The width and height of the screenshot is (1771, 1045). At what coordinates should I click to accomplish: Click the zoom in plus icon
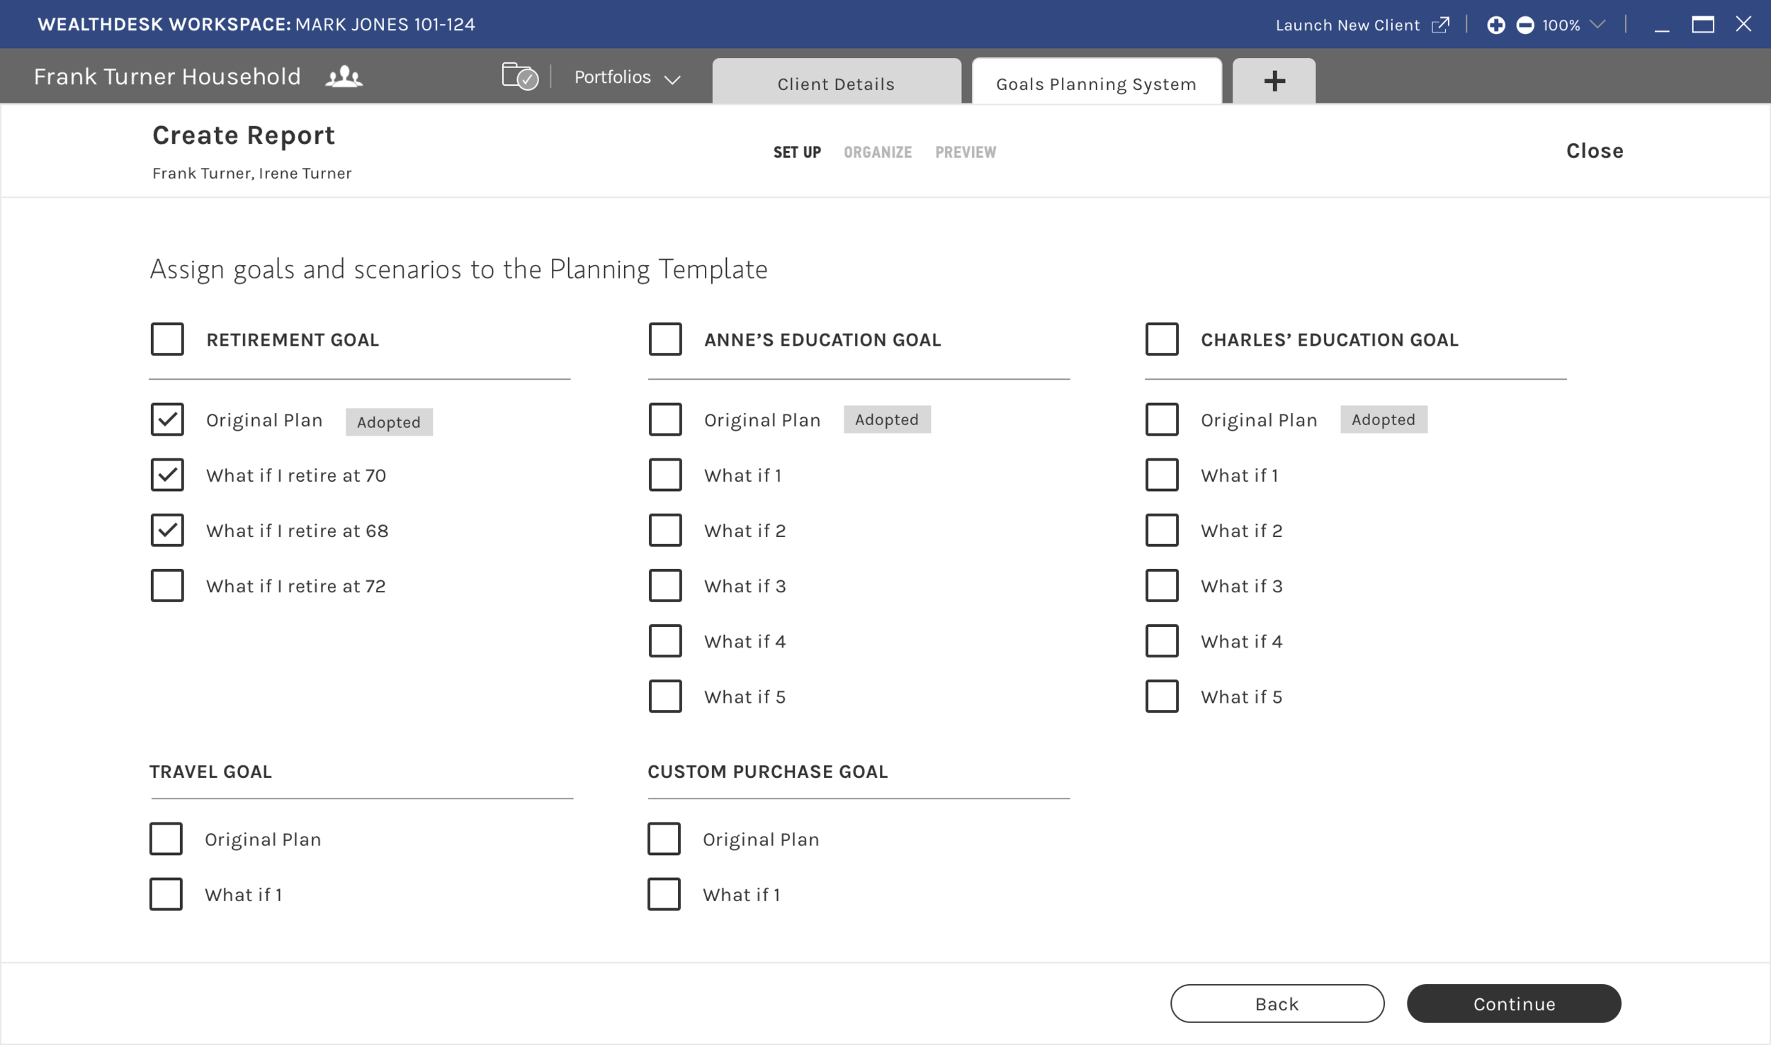(1495, 26)
